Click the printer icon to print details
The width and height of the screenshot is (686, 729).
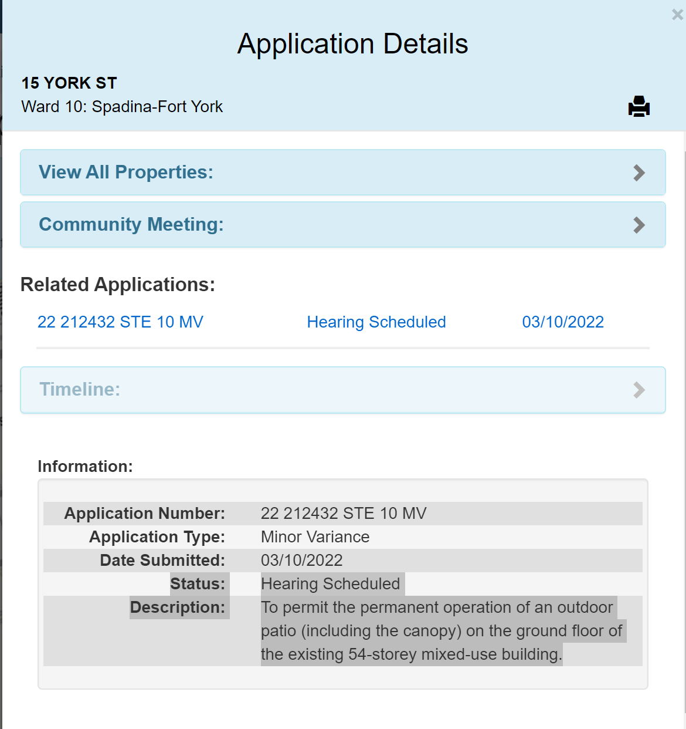639,106
